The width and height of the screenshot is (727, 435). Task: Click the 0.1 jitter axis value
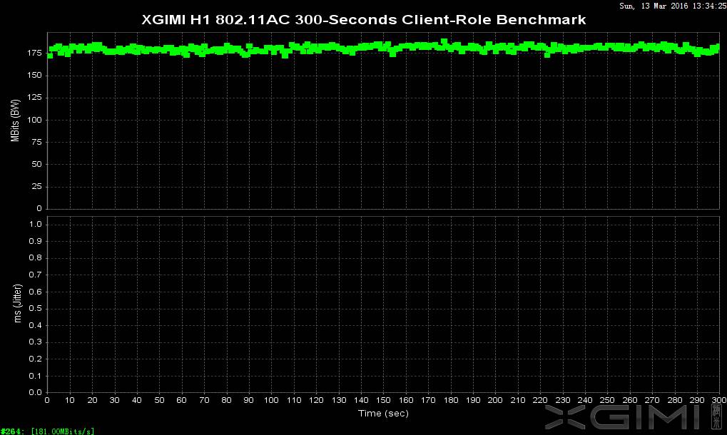[x=35, y=376]
